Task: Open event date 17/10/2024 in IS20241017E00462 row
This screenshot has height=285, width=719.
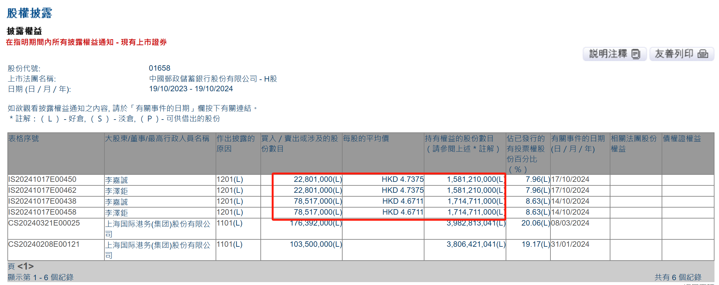Action: [x=570, y=190]
